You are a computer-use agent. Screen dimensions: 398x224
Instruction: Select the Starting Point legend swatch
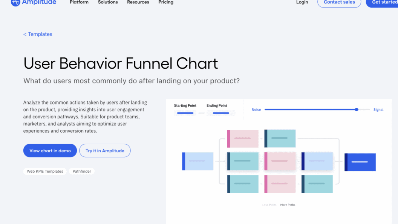(x=185, y=112)
